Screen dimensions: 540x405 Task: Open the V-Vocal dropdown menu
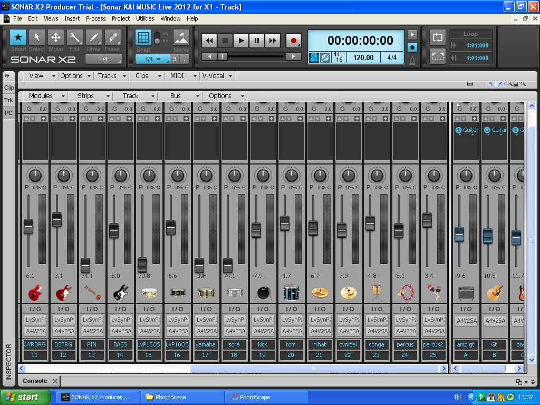[217, 76]
